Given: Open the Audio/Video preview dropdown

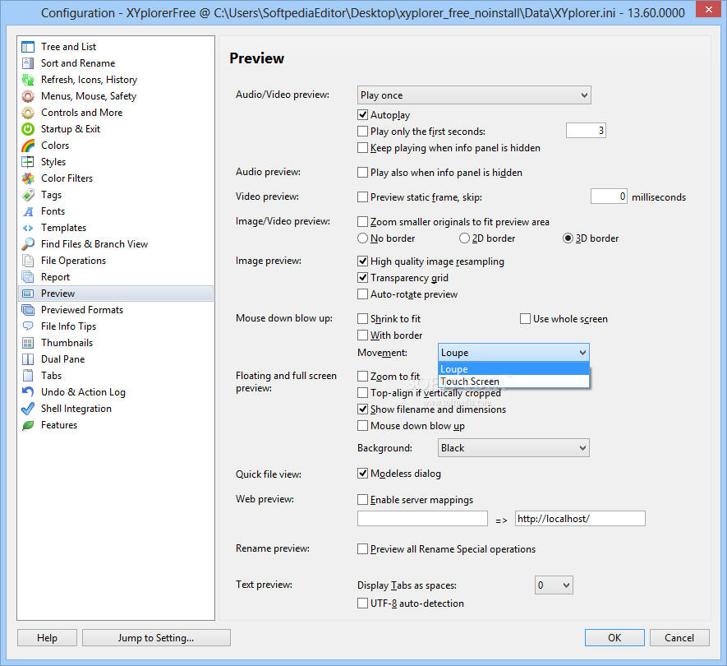Looking at the screenshot, I should click(x=474, y=95).
